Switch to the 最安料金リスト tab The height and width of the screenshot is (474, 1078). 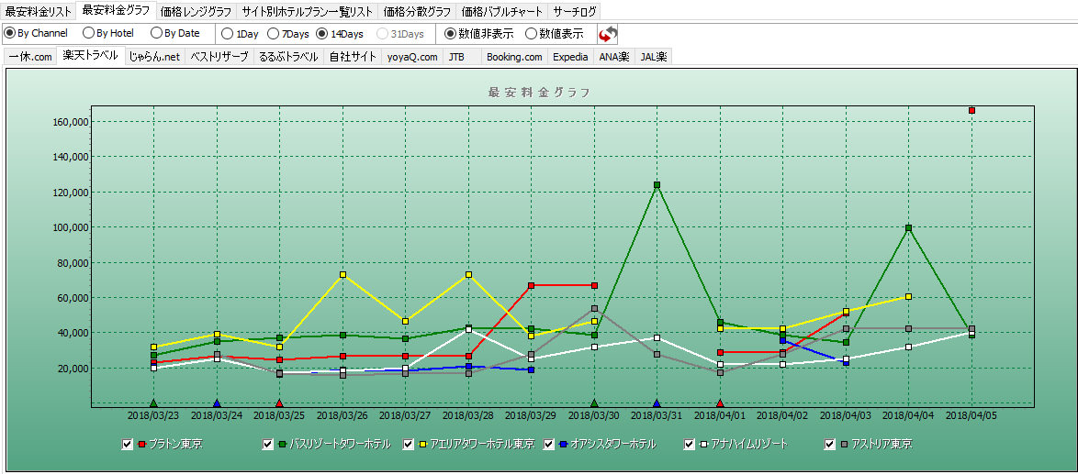click(39, 12)
